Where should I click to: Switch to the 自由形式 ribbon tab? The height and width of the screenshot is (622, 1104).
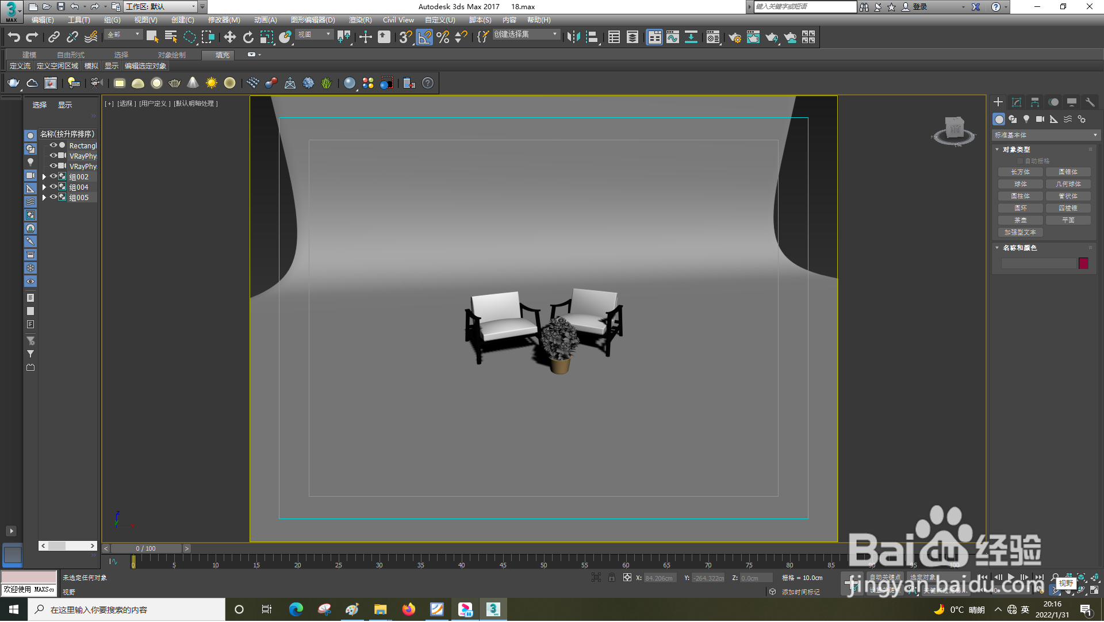click(70, 55)
